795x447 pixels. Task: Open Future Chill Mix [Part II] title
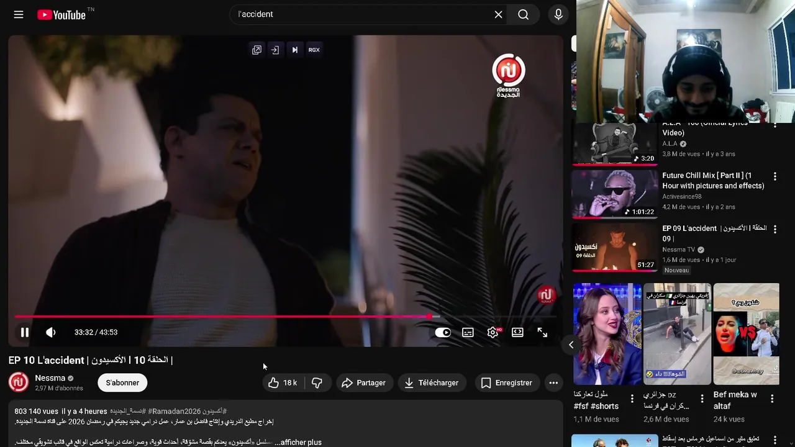(x=713, y=181)
